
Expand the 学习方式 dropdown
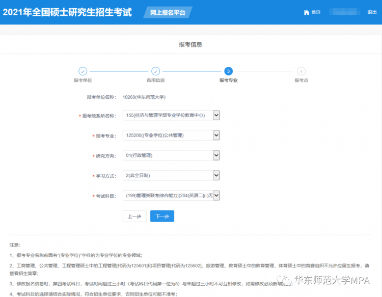(x=171, y=175)
